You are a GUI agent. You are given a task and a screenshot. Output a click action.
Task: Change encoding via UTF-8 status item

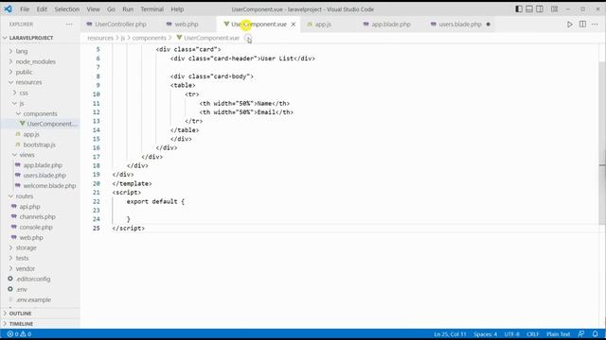click(x=511, y=334)
